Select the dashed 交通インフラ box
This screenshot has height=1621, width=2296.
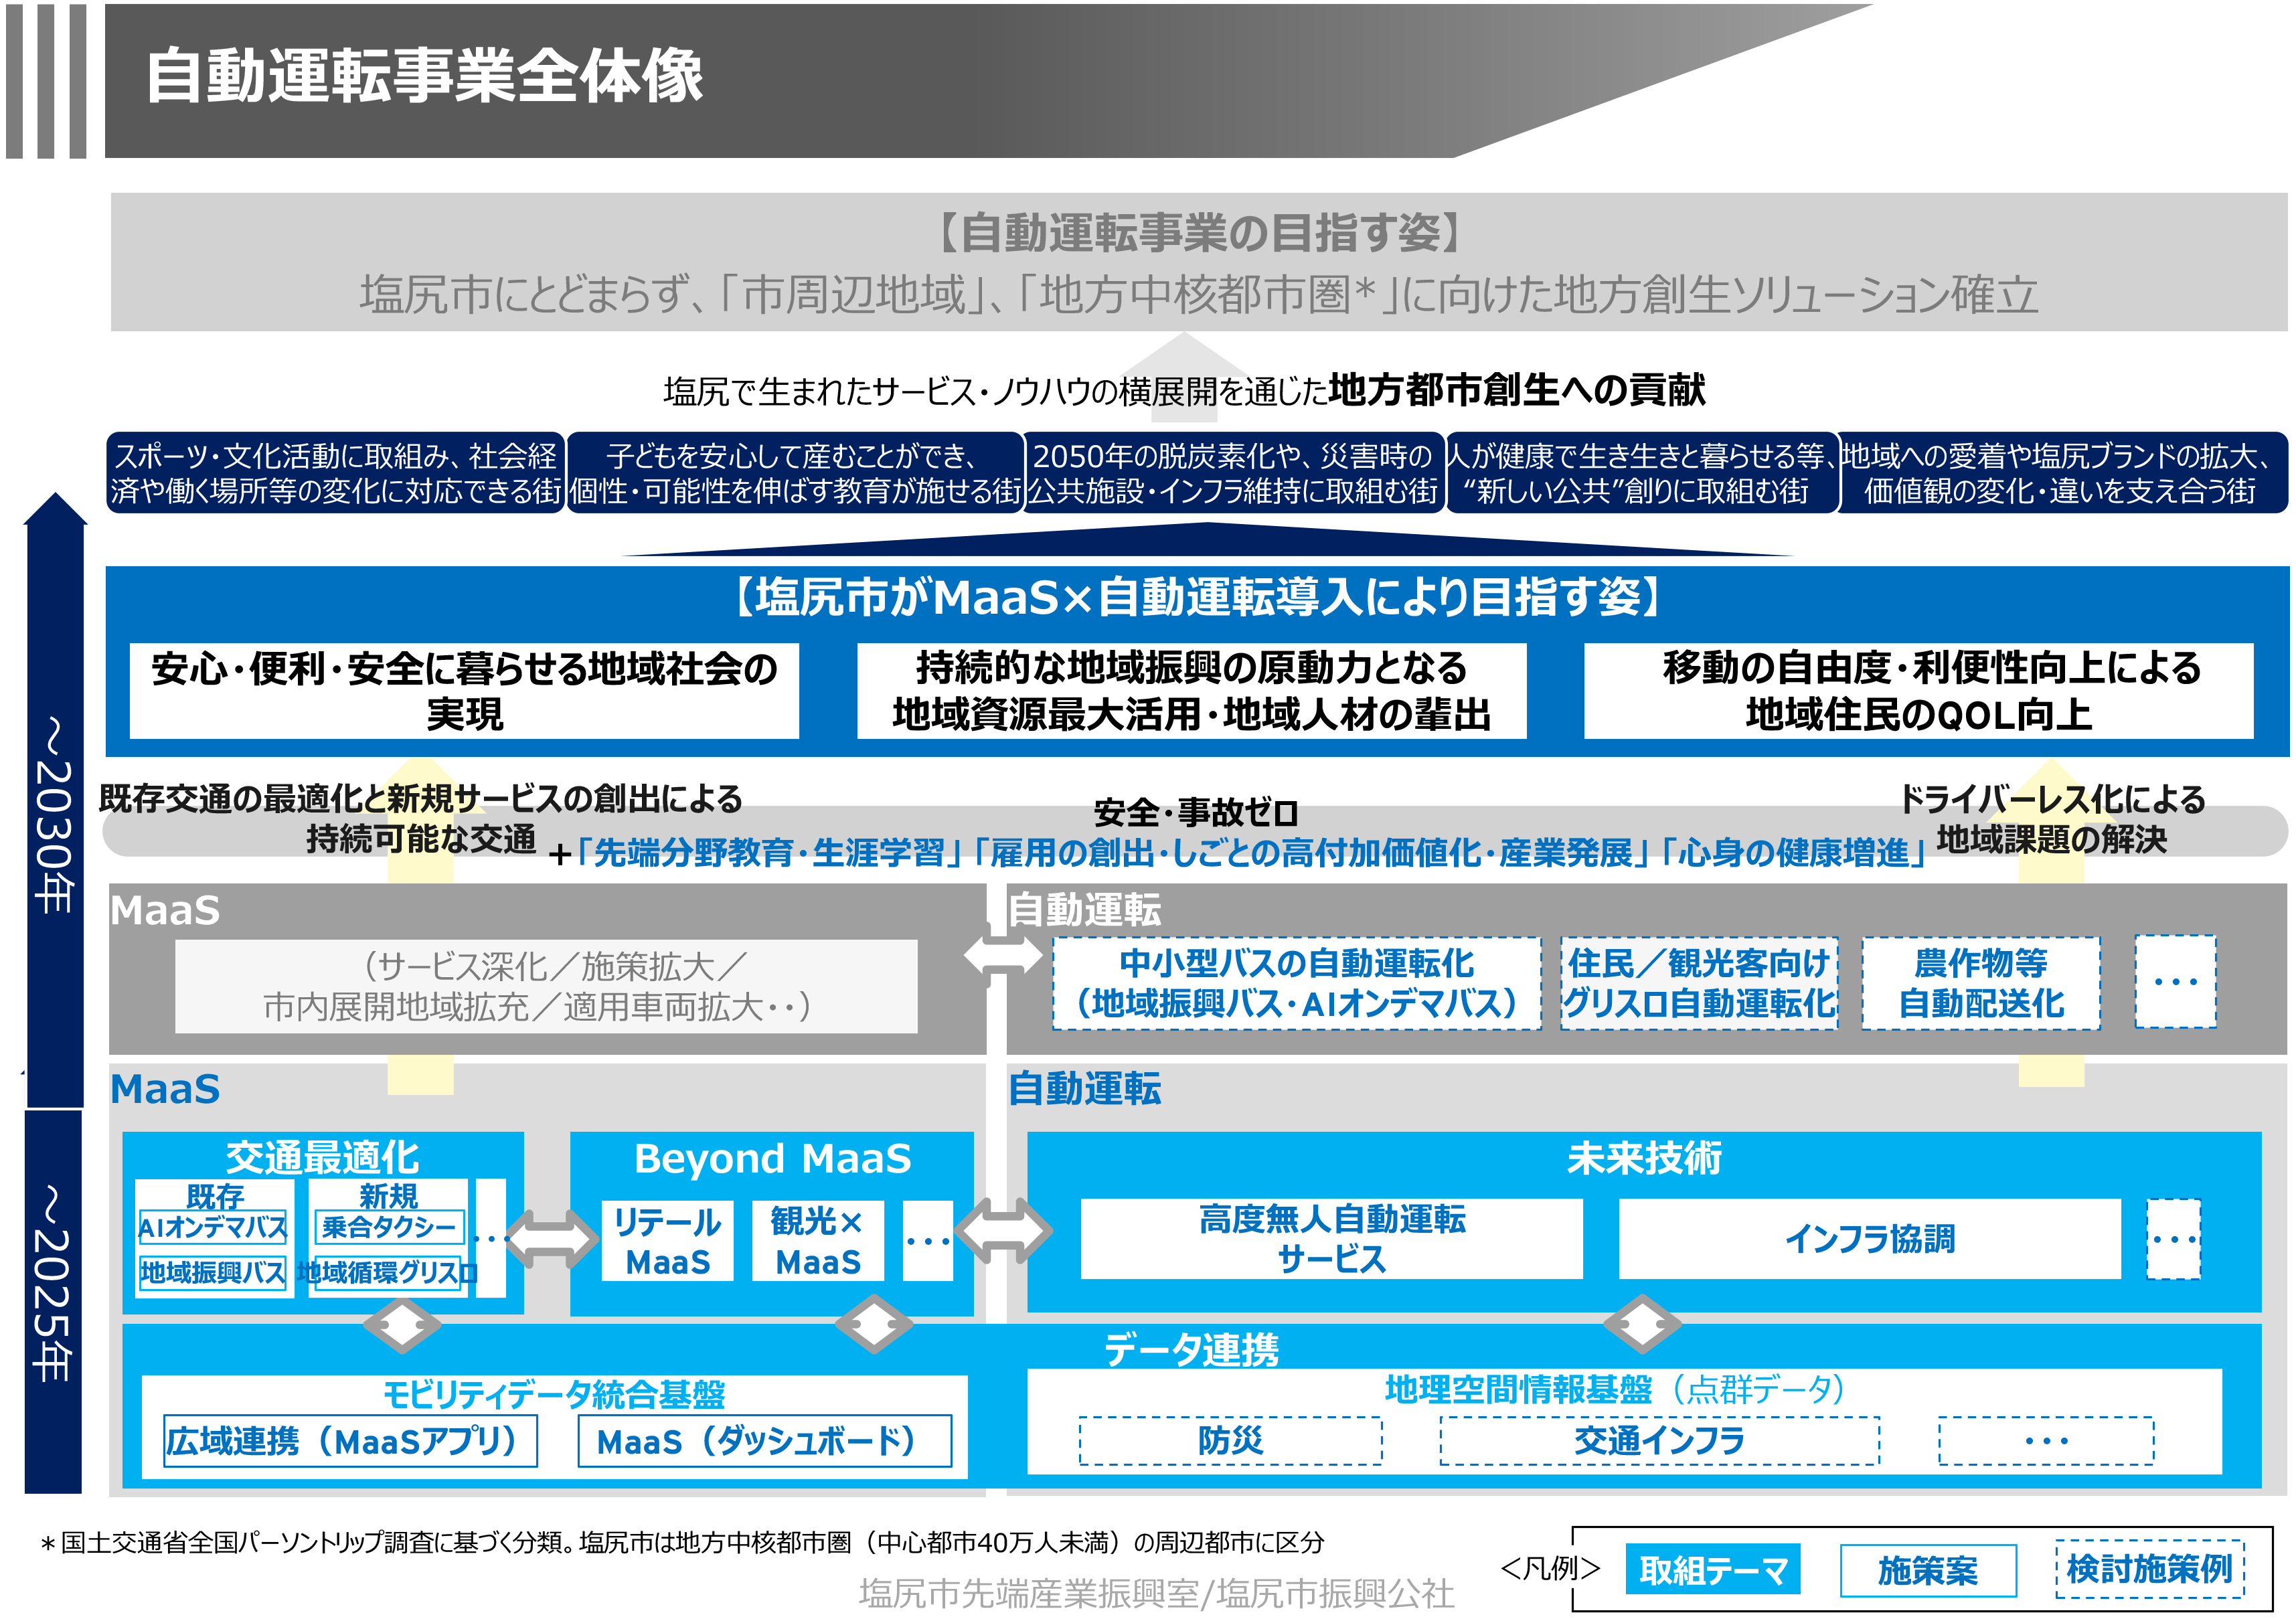point(1659,1441)
